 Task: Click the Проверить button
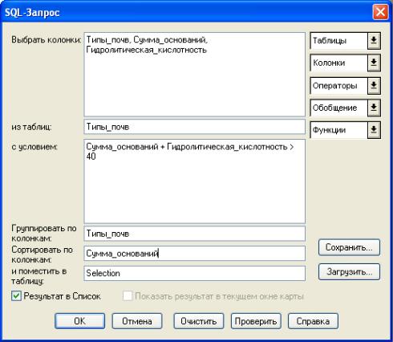coord(256,321)
